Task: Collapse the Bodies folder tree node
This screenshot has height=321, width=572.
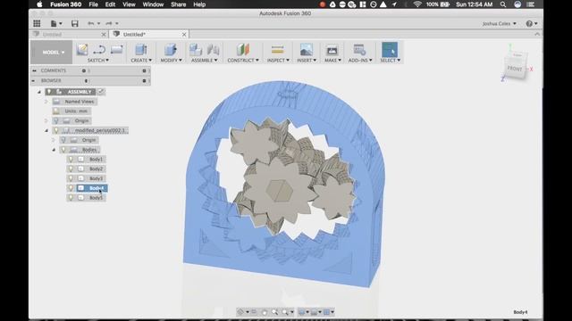Action: click(x=54, y=150)
